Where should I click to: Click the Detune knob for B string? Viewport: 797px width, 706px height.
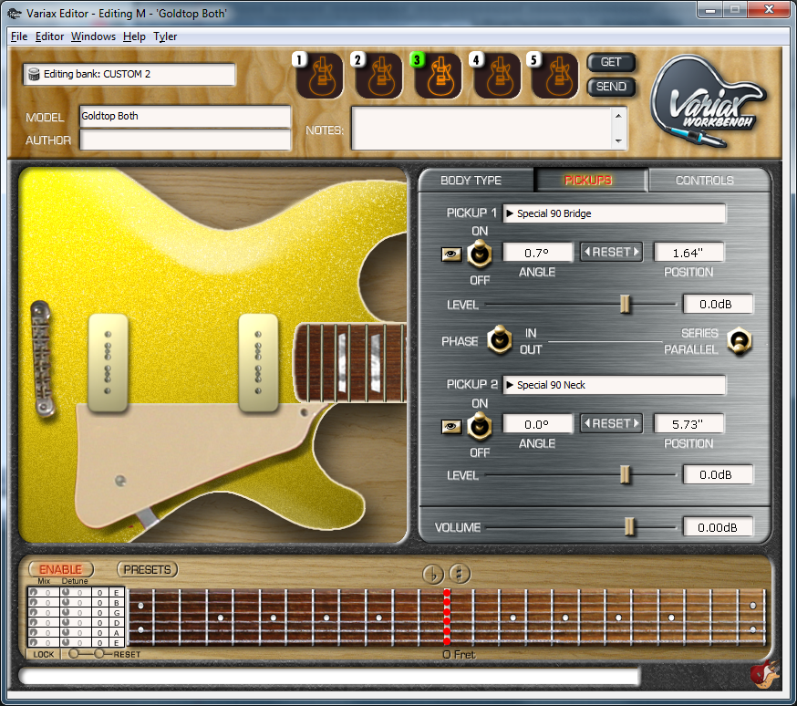tap(66, 602)
